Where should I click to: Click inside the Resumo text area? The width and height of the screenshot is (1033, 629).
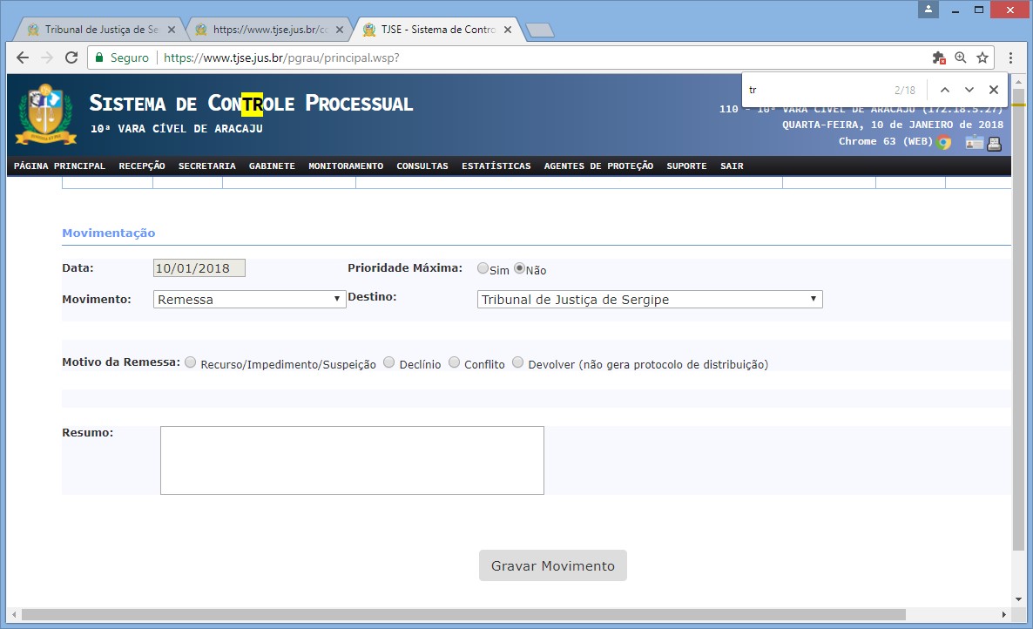click(352, 460)
